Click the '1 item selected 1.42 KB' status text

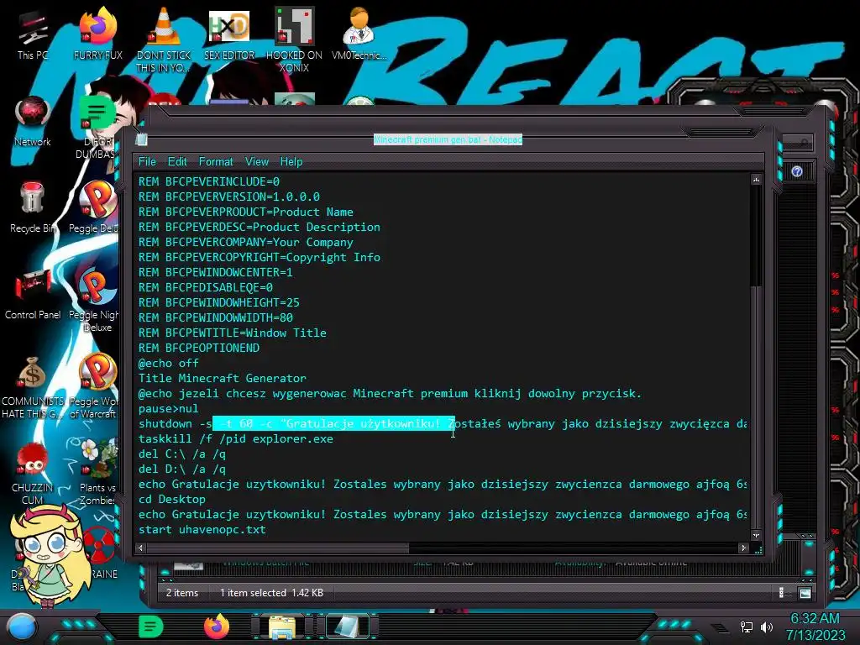[271, 593]
